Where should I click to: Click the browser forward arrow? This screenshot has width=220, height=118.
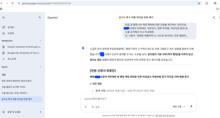point(7,3)
